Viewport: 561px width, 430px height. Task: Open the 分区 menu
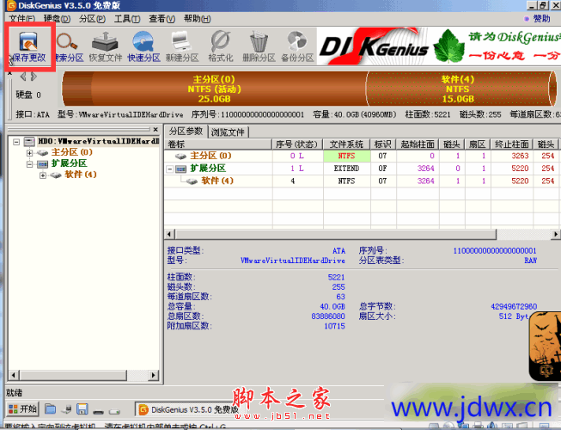point(92,19)
